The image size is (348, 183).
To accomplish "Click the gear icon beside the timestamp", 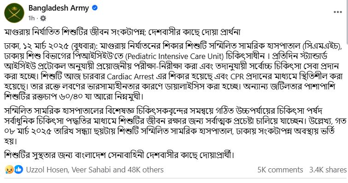I will click(x=43, y=18).
